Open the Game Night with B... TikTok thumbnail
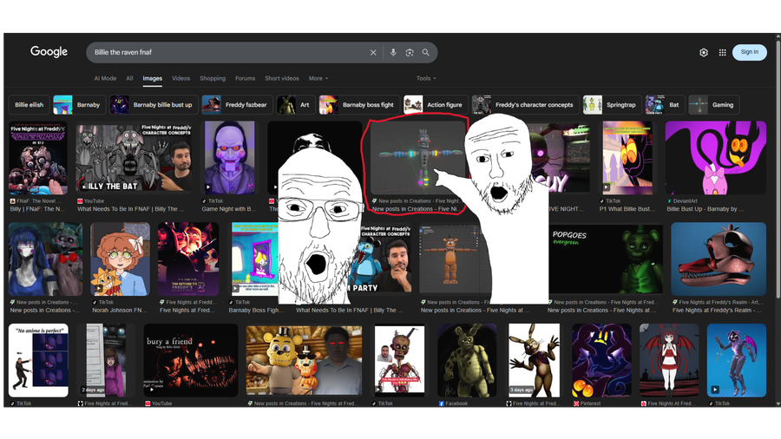This screenshot has height=439, width=781. (230, 158)
